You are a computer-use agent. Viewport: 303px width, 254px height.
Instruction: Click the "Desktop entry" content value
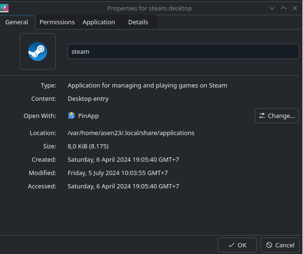click(88, 99)
